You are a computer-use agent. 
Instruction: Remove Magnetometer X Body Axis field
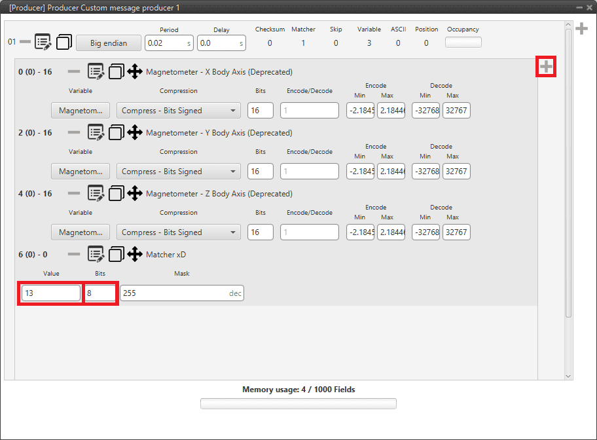point(74,71)
